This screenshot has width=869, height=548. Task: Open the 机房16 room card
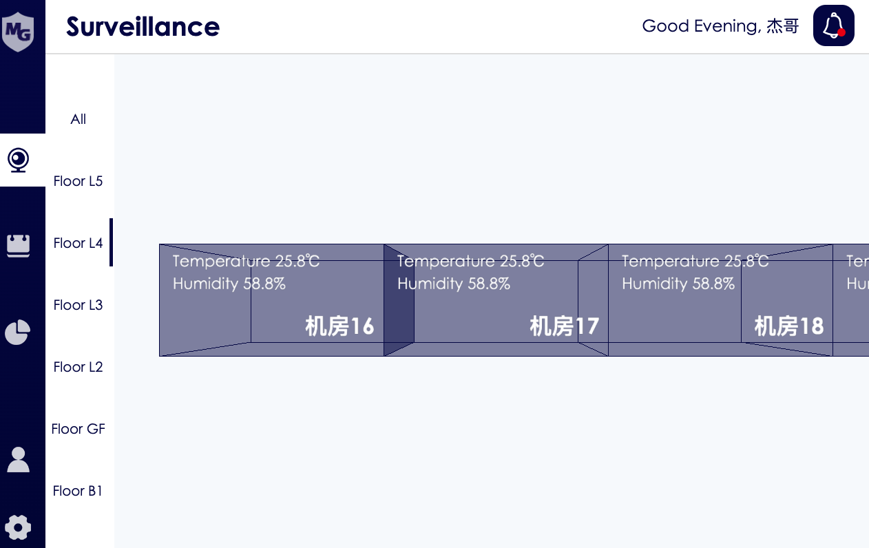pyautogui.click(x=271, y=300)
